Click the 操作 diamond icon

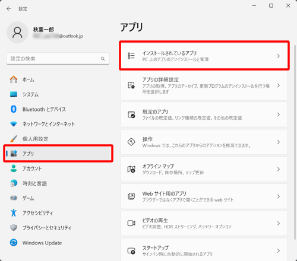click(131, 142)
